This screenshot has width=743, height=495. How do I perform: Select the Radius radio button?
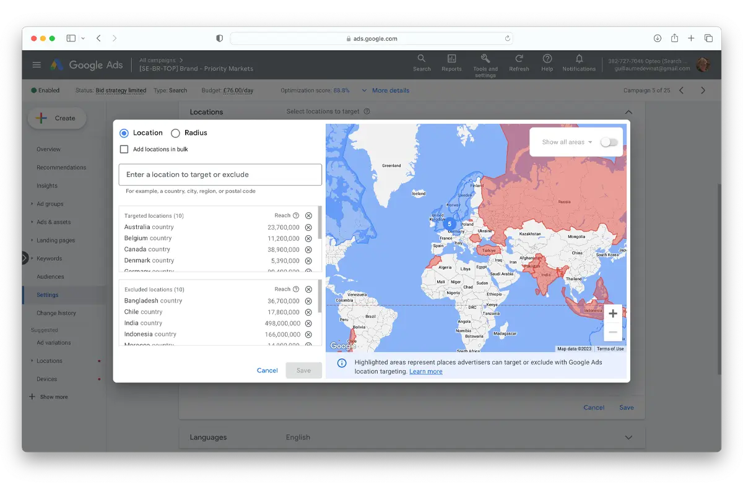(x=176, y=133)
